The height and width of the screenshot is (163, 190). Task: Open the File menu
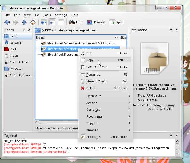(7, 15)
